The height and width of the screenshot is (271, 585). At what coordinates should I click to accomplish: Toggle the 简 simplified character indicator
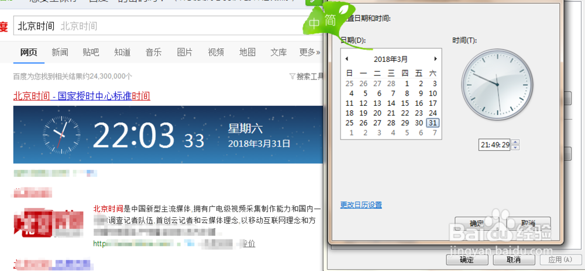[x=330, y=21]
